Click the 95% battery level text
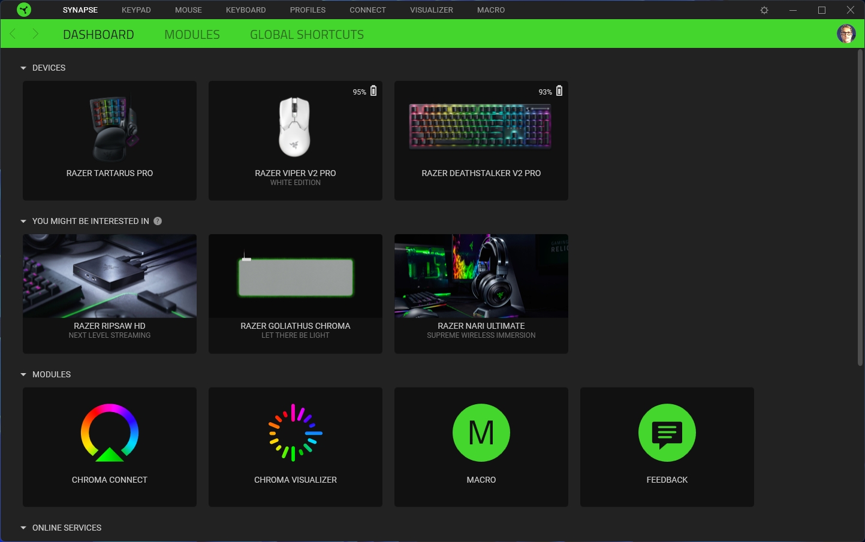This screenshot has width=865, height=542. [x=359, y=92]
